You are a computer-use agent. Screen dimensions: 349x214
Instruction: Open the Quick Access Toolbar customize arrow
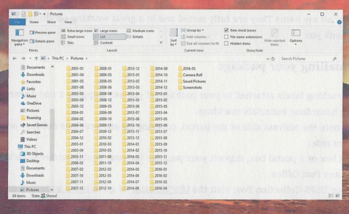[x=45, y=14]
